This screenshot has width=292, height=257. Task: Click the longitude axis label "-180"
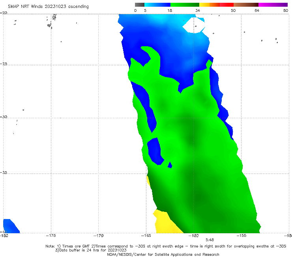(4, 236)
